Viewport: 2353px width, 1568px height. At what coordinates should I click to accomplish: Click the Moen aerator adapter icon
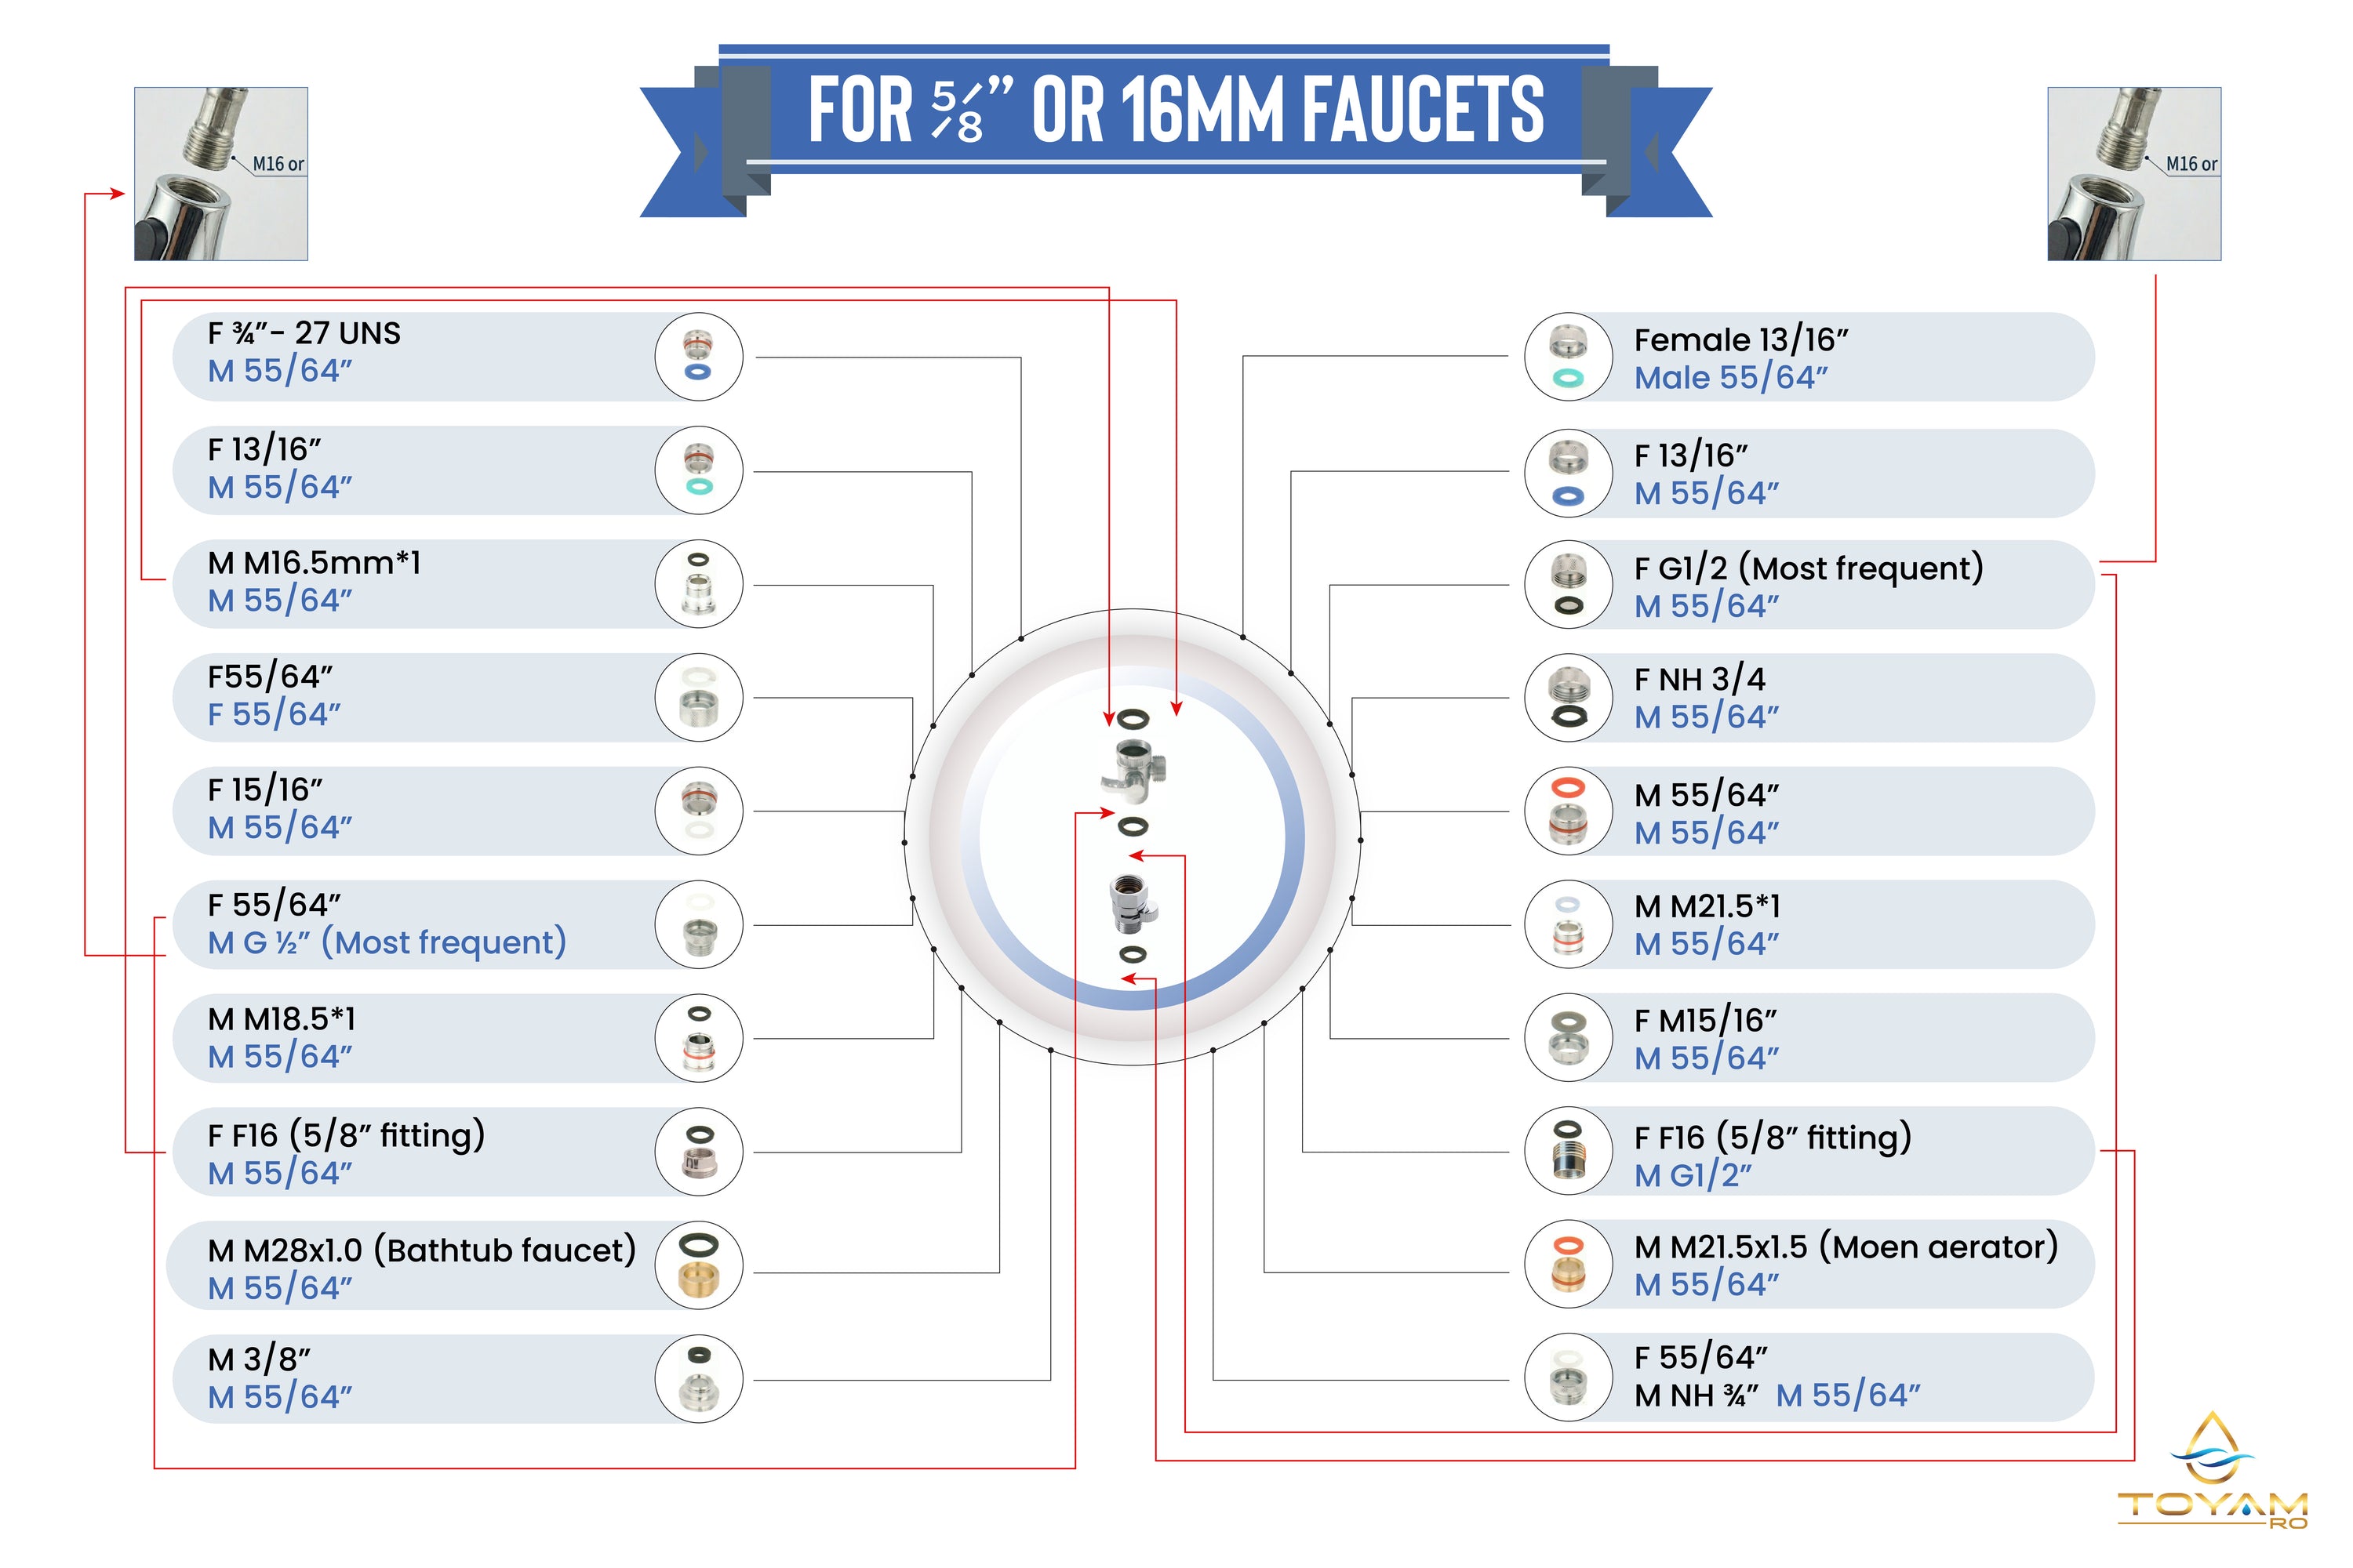tap(1568, 1264)
